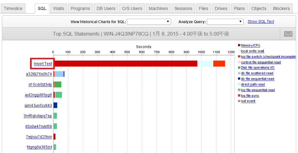Click the Seconds axis label
298x153 pixels.
pos(144,47)
